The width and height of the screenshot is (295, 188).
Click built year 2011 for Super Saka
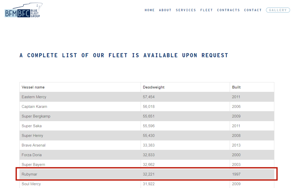coord(236,126)
